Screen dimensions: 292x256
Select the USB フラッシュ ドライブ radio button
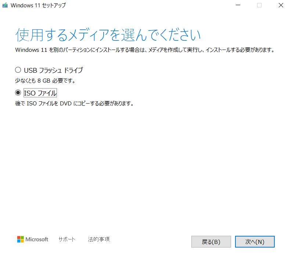coord(18,70)
